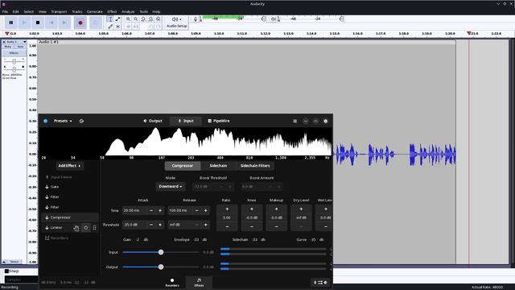Open the Effect menu
This screenshot has width=515, height=290.
pyautogui.click(x=112, y=11)
